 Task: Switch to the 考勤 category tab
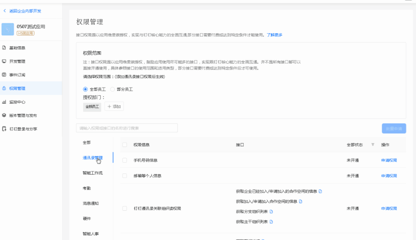87,188
